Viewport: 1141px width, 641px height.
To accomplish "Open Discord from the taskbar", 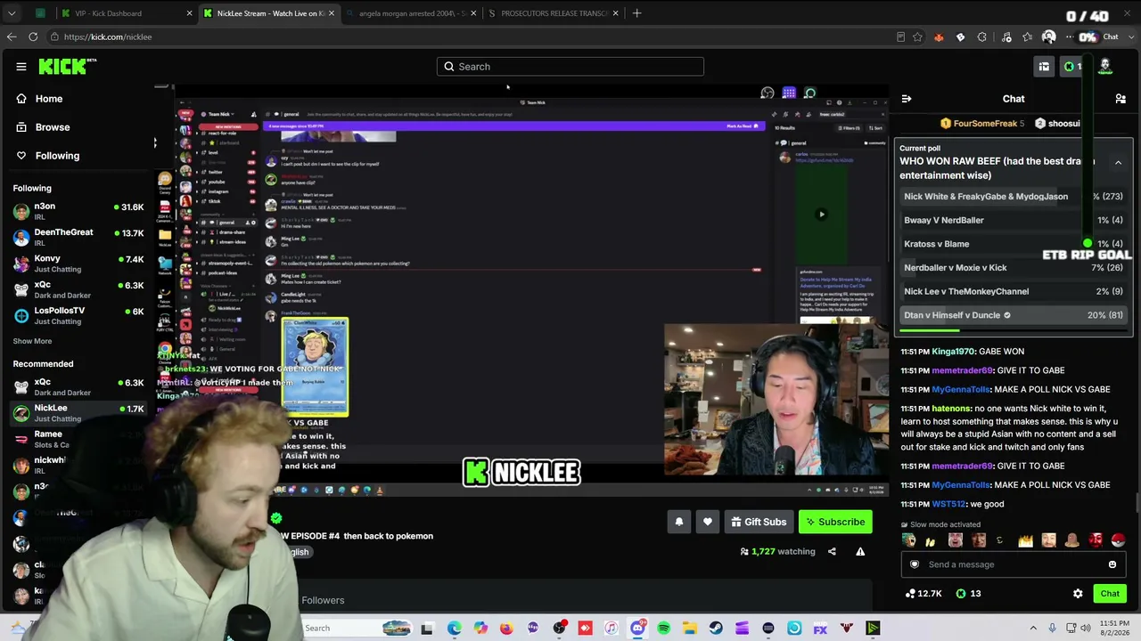I will pyautogui.click(x=637, y=629).
